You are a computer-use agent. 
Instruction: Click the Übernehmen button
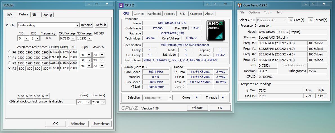pos(101,124)
